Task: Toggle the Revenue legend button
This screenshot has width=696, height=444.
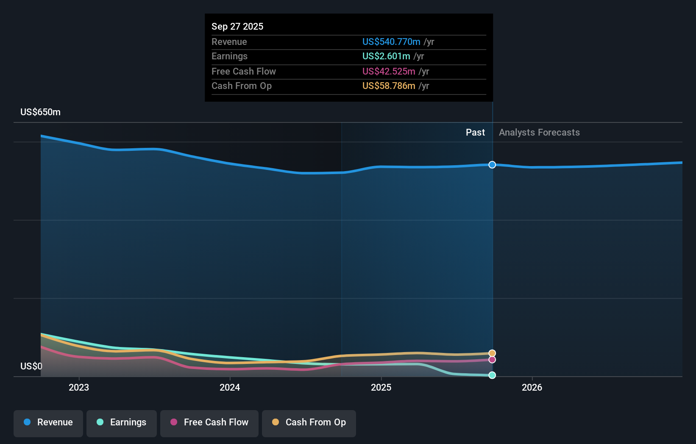Action: 48,423
